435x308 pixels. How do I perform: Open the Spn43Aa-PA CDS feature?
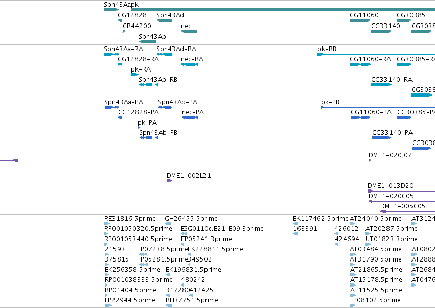click(112, 107)
